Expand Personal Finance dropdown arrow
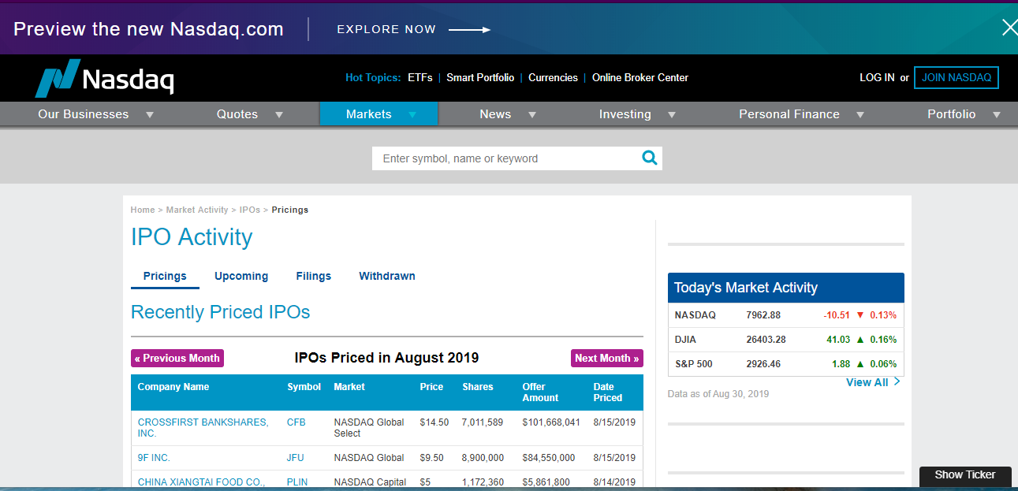The height and width of the screenshot is (491, 1018). pos(860,115)
